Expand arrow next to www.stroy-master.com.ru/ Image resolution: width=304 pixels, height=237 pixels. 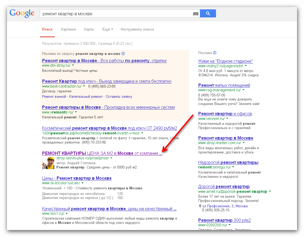pyautogui.click(x=244, y=143)
